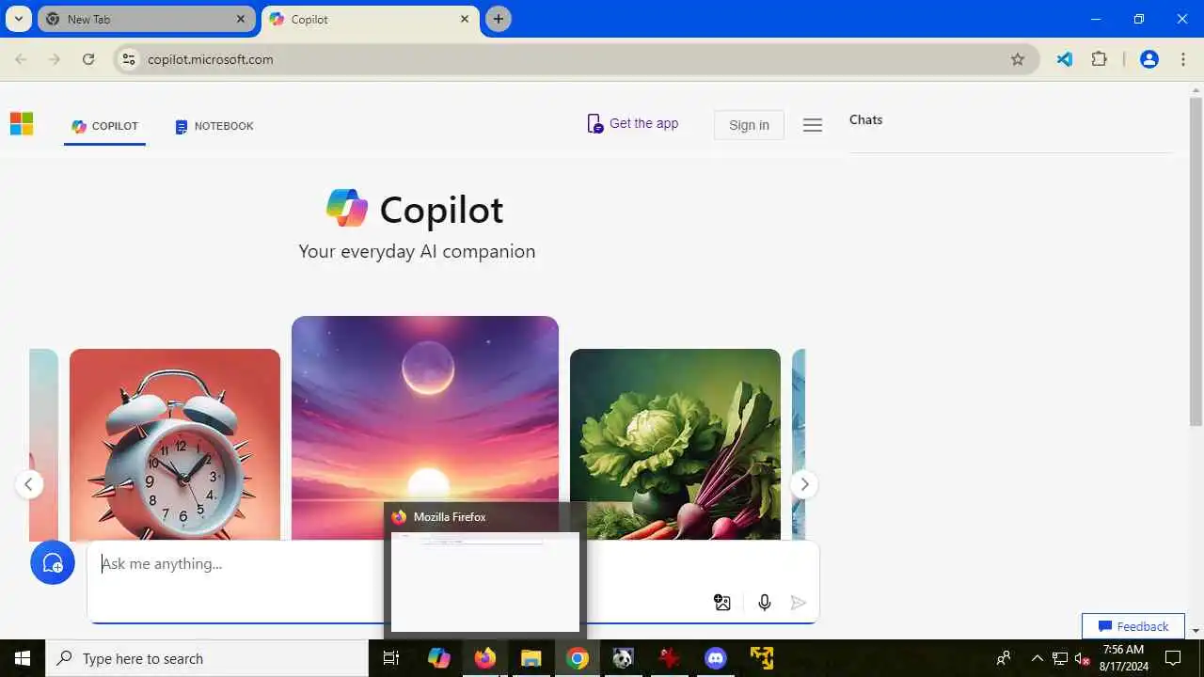Open the clock showing 7:56 AM
The width and height of the screenshot is (1204, 677).
1124,658
